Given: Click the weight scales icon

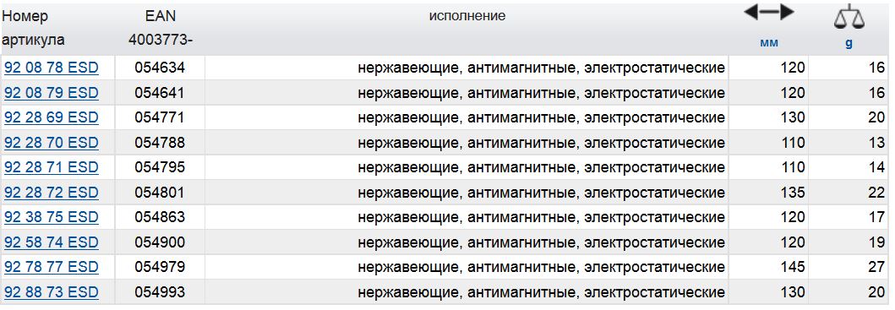Looking at the screenshot, I should [x=849, y=17].
